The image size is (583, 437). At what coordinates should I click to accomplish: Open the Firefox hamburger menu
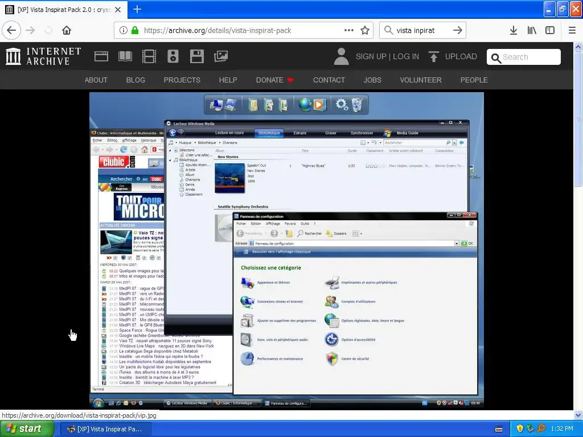click(x=572, y=31)
